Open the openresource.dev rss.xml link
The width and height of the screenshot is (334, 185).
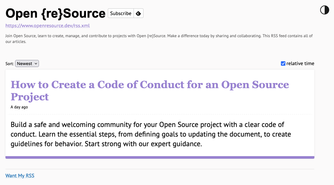point(47,26)
